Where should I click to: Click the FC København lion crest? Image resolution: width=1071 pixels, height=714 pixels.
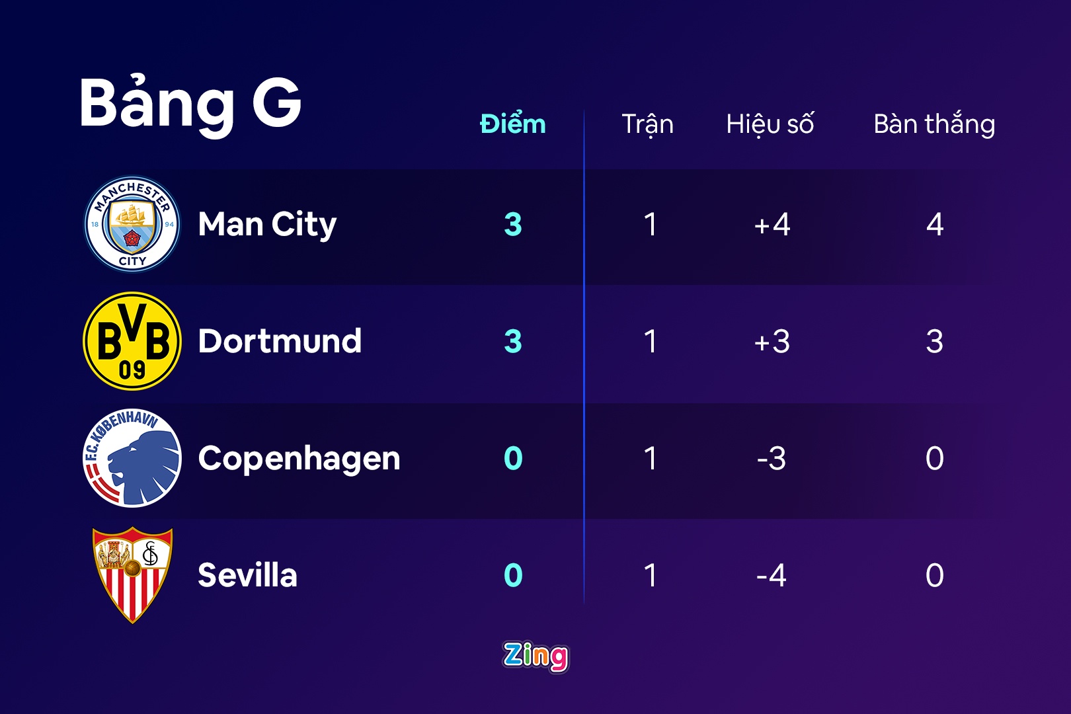(x=132, y=458)
